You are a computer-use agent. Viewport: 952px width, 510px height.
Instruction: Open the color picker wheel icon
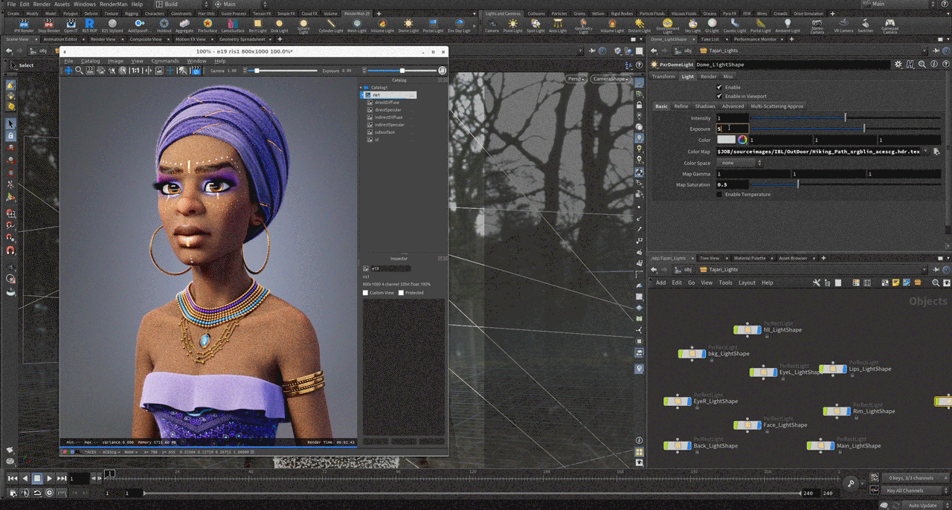(x=742, y=140)
